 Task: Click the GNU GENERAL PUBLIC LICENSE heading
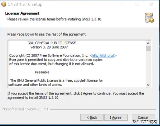(52, 43)
